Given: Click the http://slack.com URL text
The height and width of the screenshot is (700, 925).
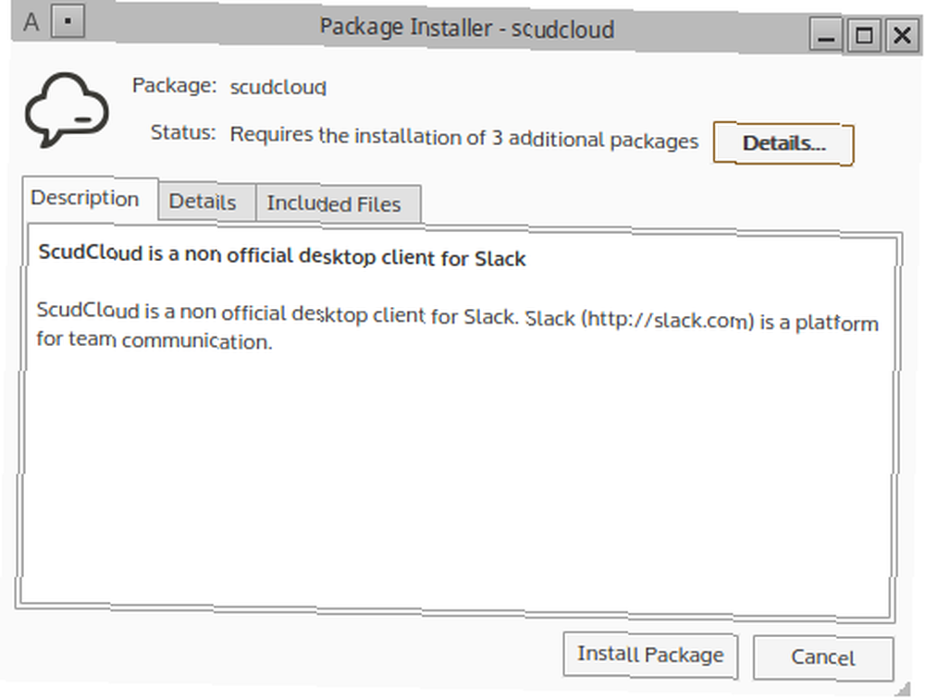Looking at the screenshot, I should coord(668,320).
